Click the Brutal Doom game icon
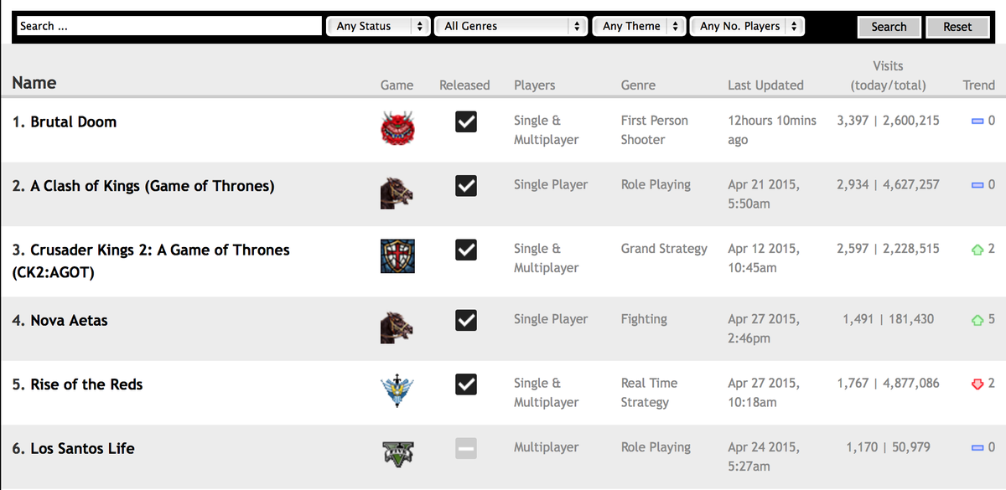The width and height of the screenshot is (1006, 490). pyautogui.click(x=397, y=128)
